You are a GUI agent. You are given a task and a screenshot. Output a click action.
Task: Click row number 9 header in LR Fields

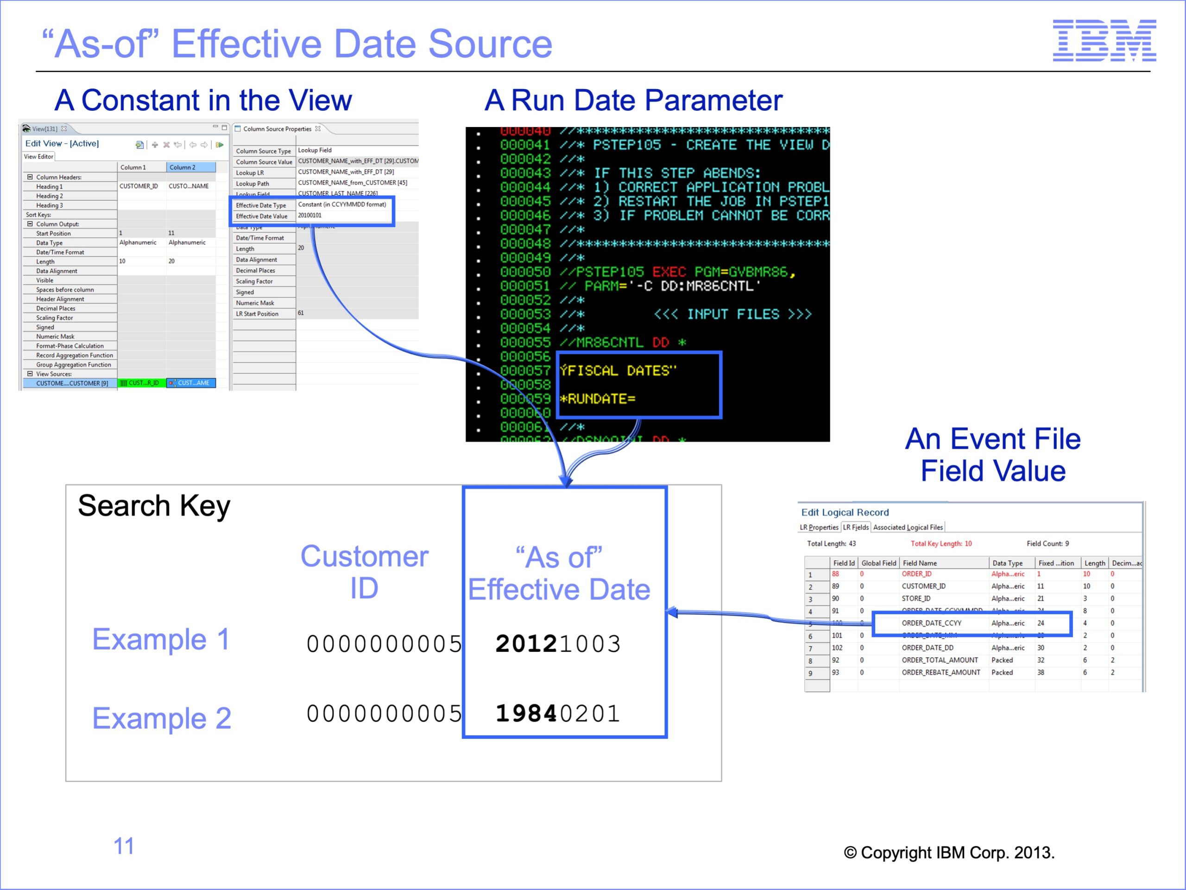[x=817, y=673]
